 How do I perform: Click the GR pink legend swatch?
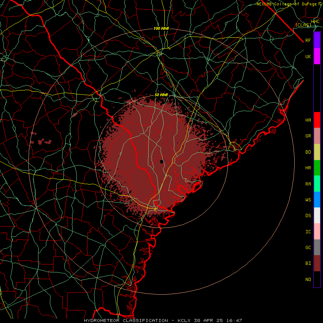click(317, 136)
